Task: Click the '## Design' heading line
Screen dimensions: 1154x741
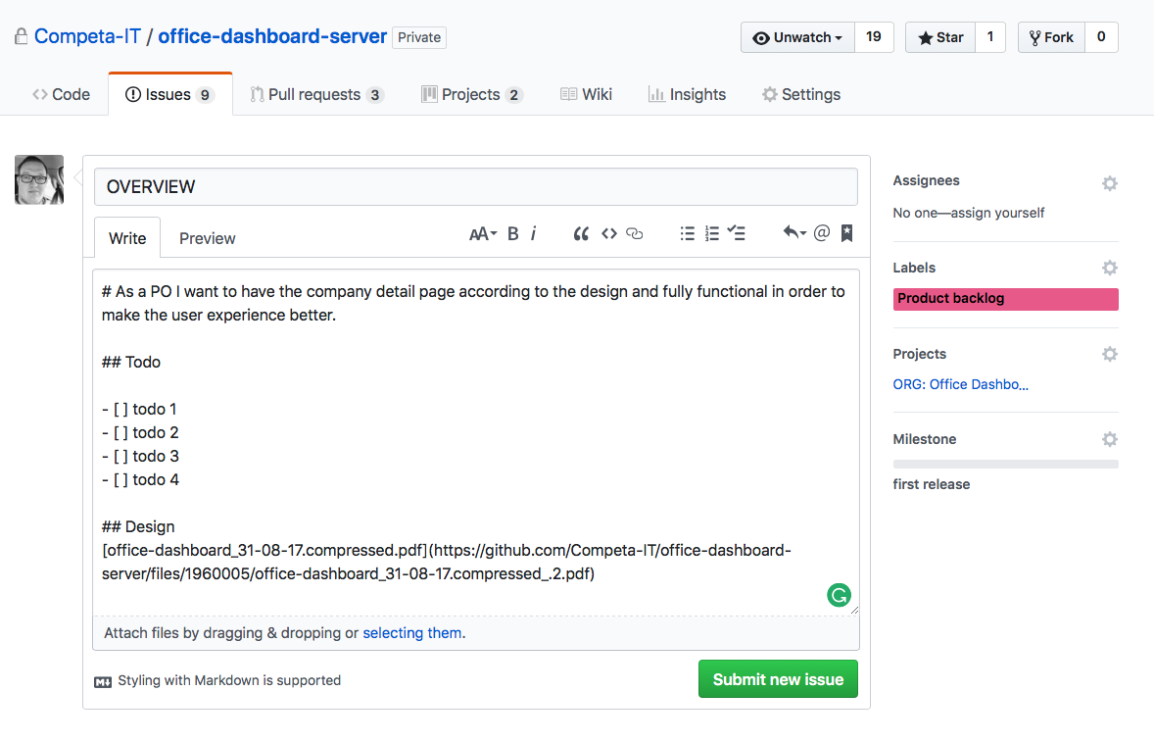Action: 138,526
